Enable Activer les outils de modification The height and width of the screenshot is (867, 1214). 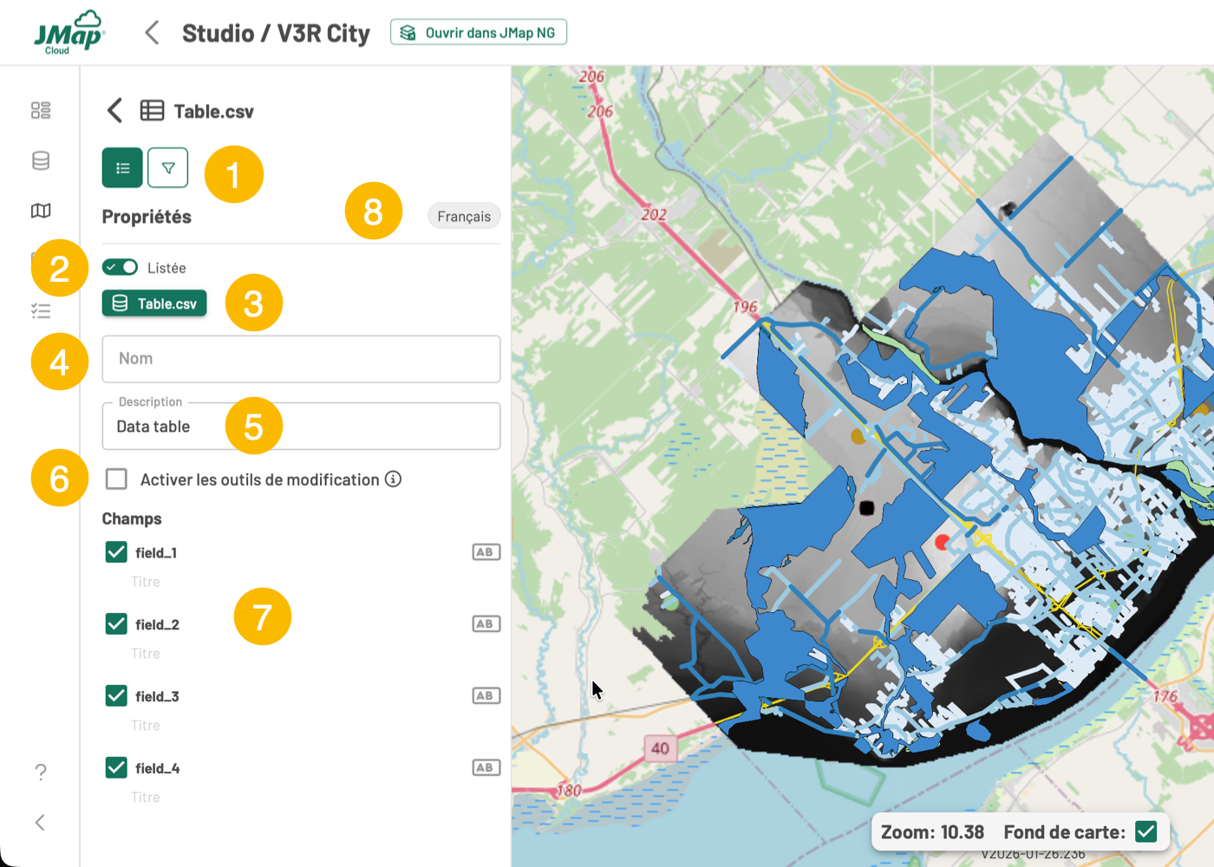pyautogui.click(x=116, y=479)
